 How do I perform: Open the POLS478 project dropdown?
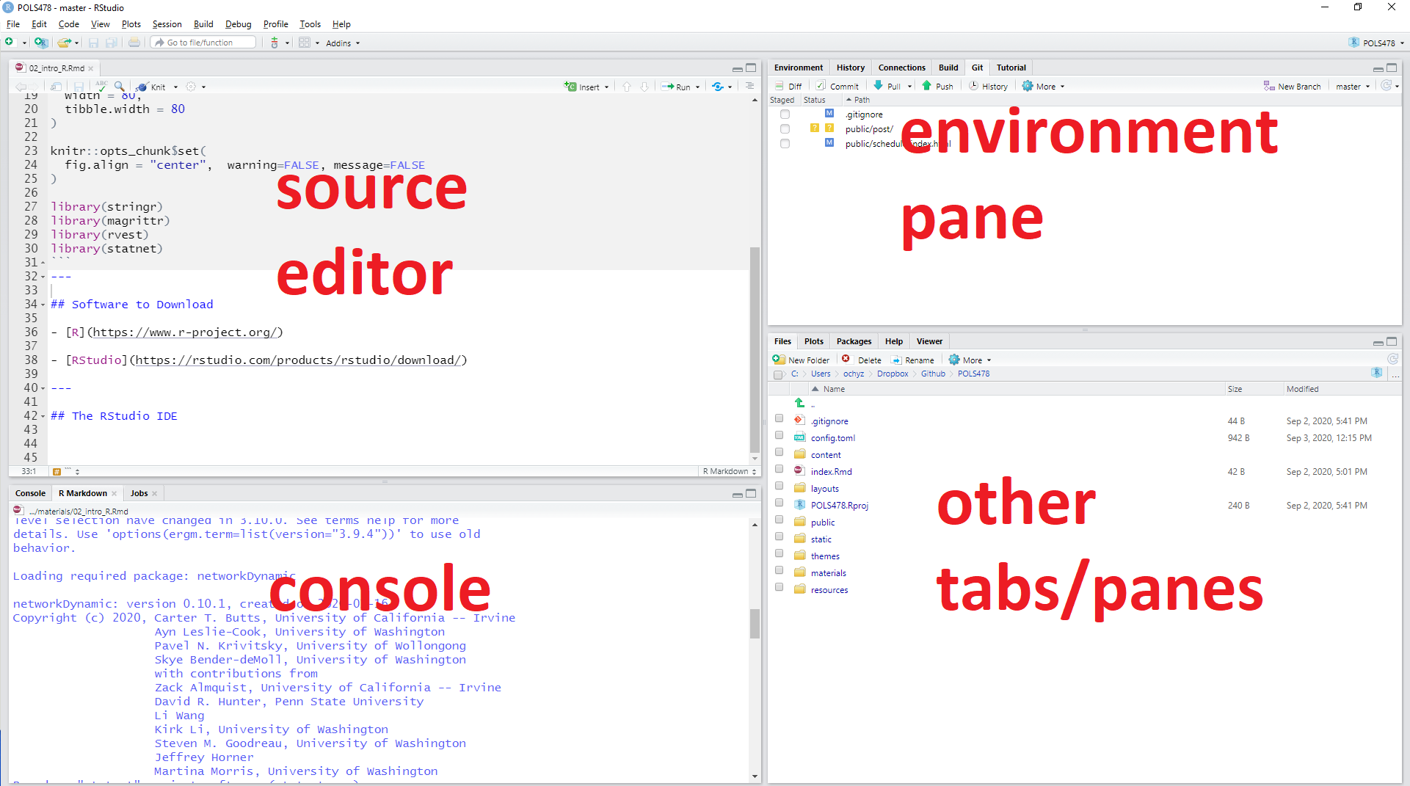click(1376, 43)
